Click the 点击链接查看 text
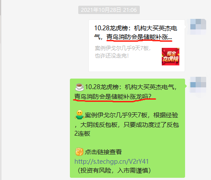Image resolution: width=211 pixels, height=180 pixels. pos(103,152)
